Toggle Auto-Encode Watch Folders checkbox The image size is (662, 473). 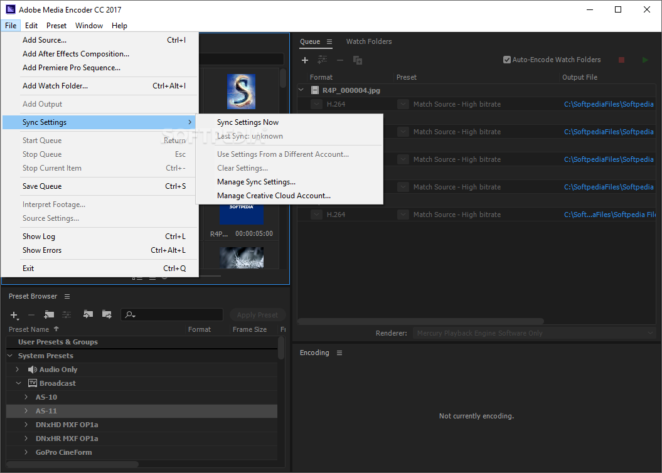click(507, 60)
